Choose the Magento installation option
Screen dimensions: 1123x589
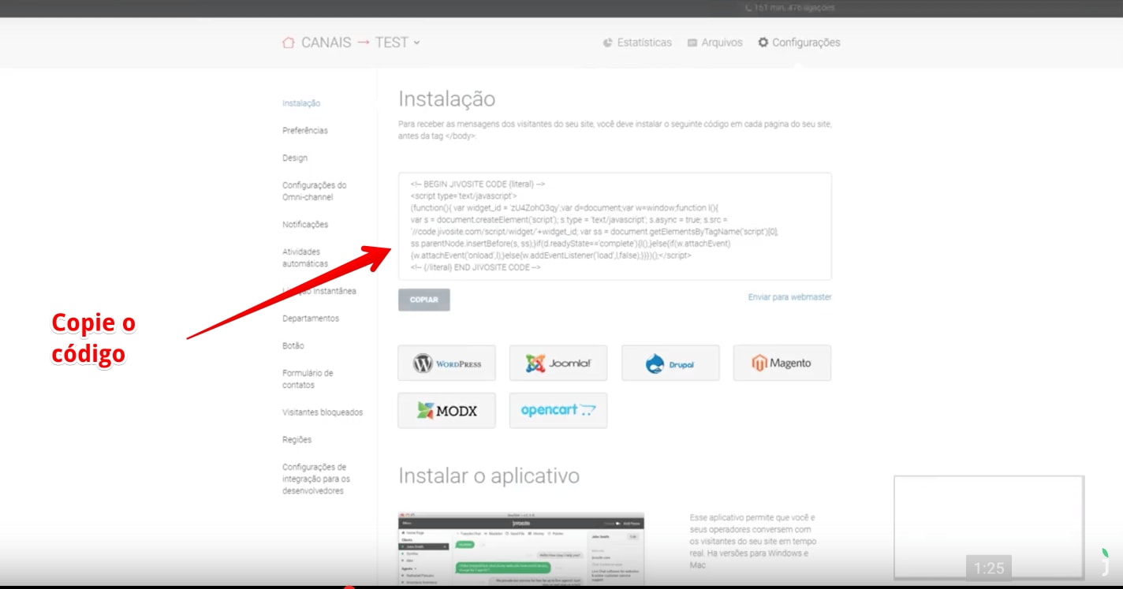pos(782,363)
